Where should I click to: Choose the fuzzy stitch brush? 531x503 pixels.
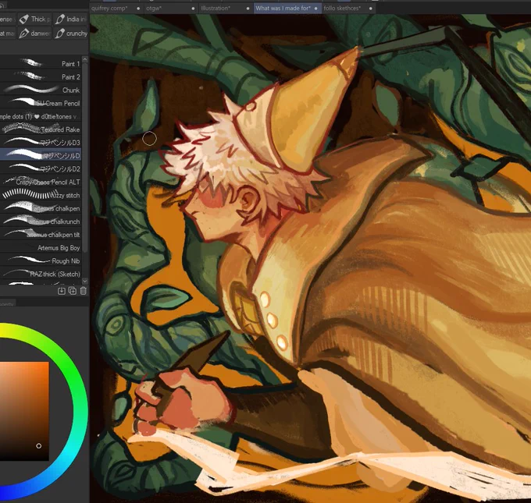[x=41, y=195]
